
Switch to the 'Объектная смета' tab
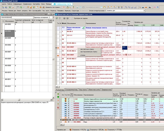pyautogui.click(x=94, y=89)
